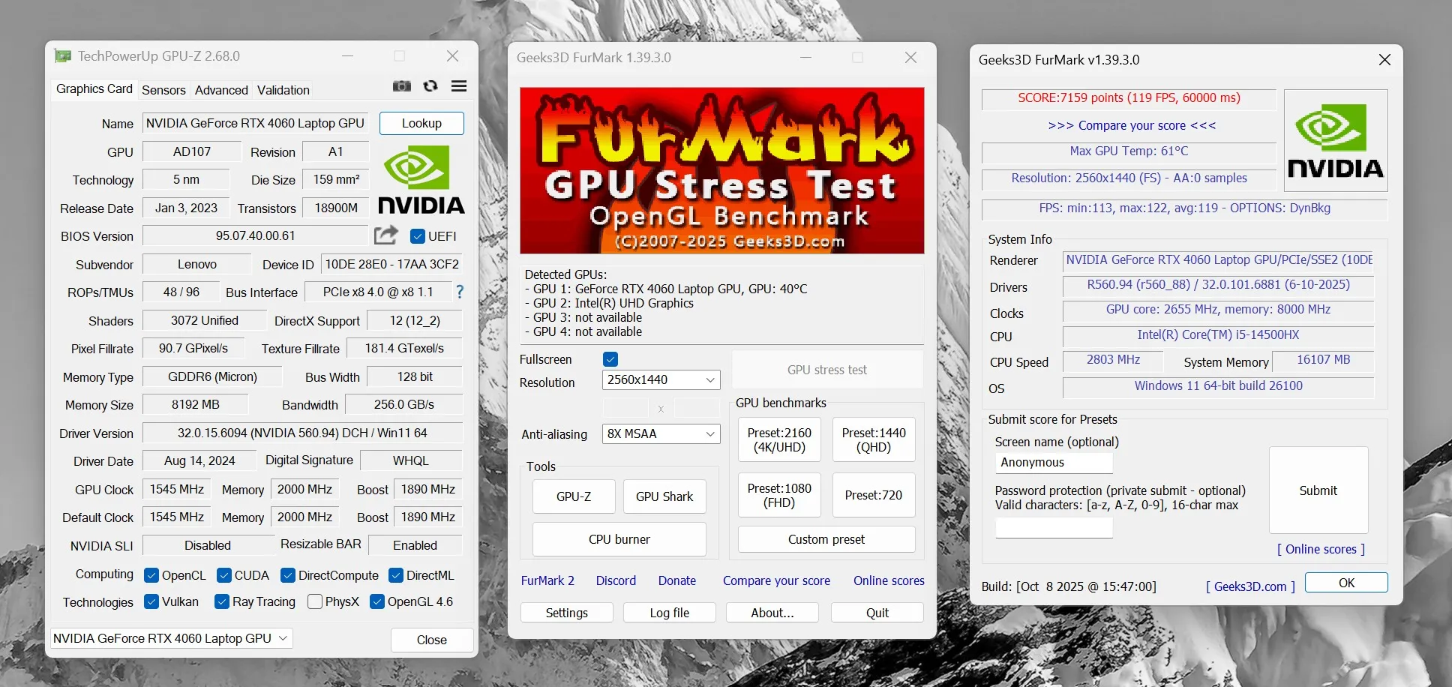1452x687 pixels.
Task: Expand the Anti-aliasing 8X MSAA dropdown
Action: tap(661, 434)
